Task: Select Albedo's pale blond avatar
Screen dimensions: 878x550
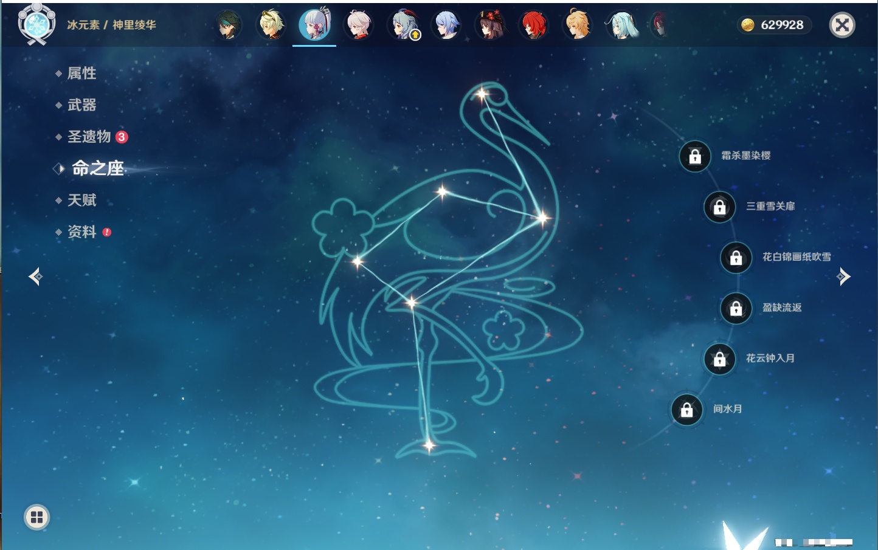Action: [x=271, y=25]
